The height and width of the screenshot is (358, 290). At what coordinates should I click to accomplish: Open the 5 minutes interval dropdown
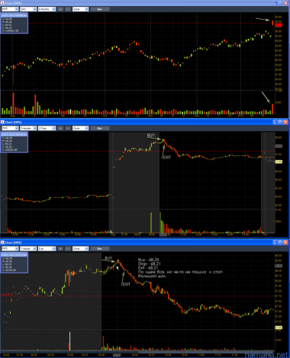click(28, 128)
